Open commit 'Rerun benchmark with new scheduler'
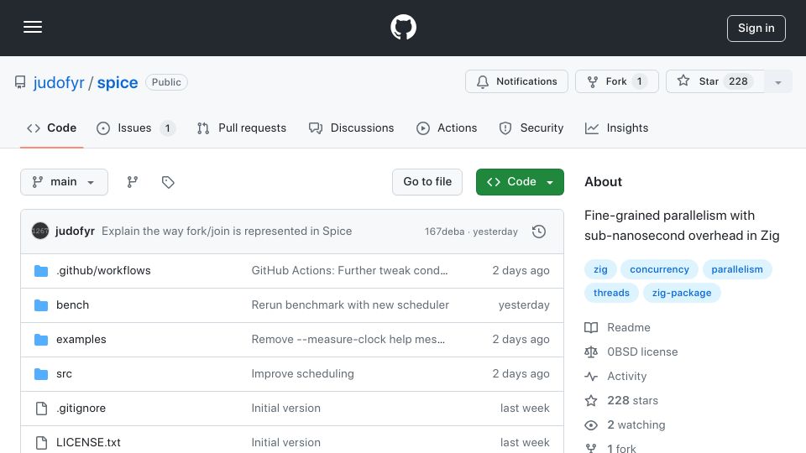The width and height of the screenshot is (806, 453). 350,305
